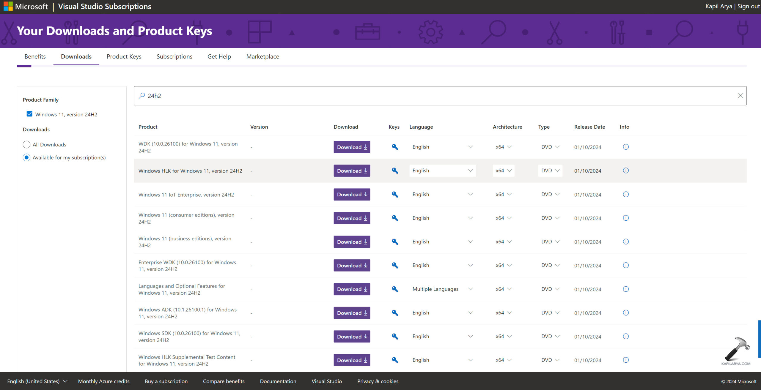761x390 pixels.
Task: Click key icon for Languages and Optional Features
Action: pyautogui.click(x=394, y=289)
